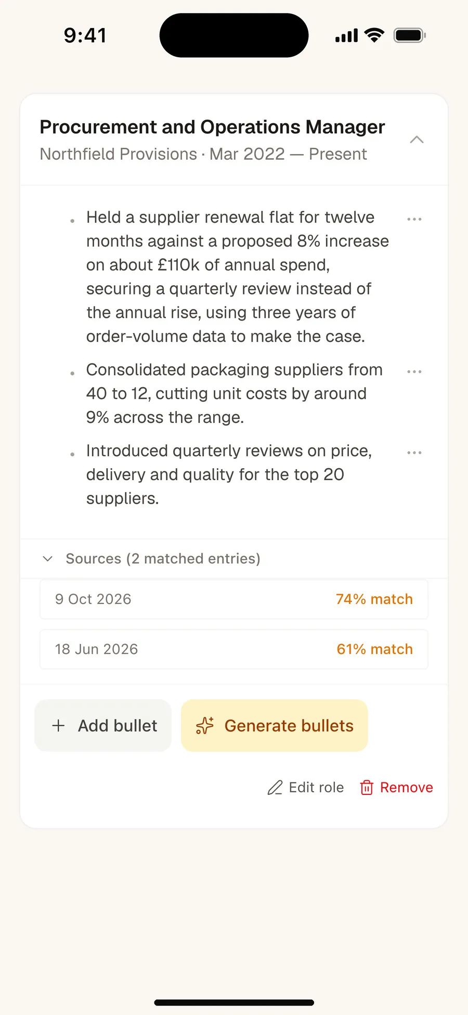Open options for the packaging suppliers bullet
The image size is (468, 1015).
(x=414, y=371)
